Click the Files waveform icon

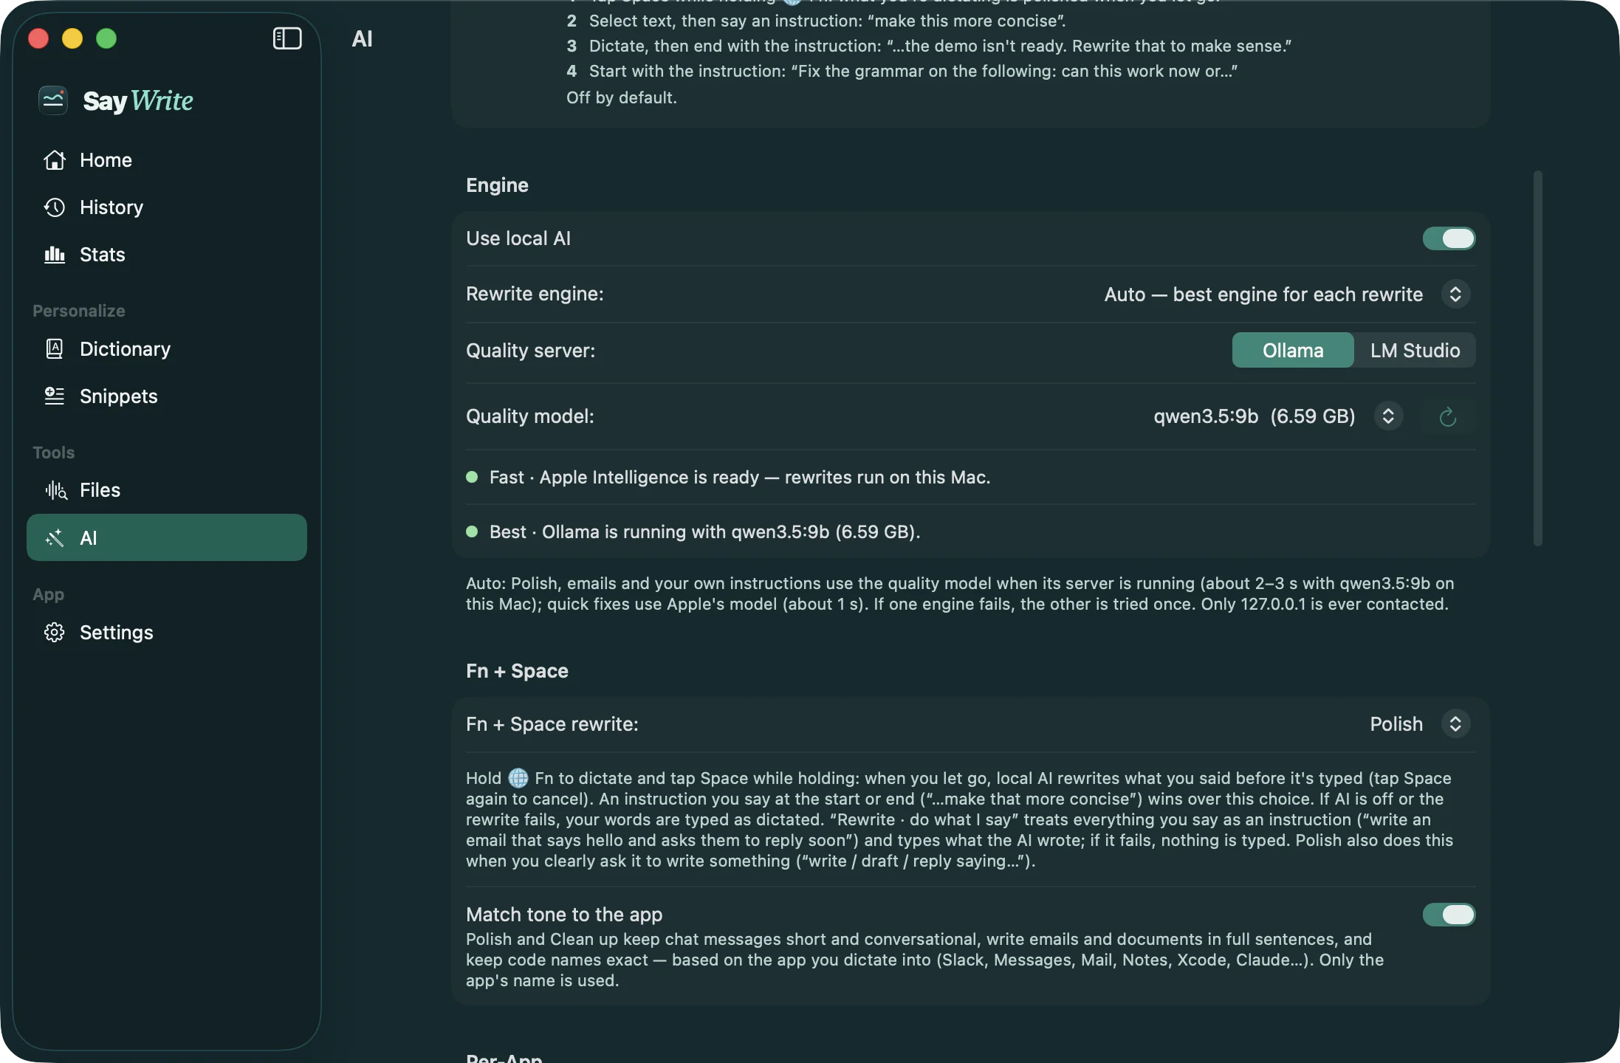(56, 490)
